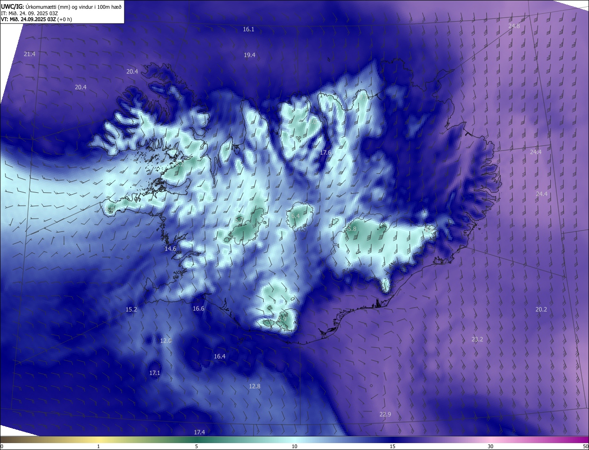Click the 16.6 value label

tap(198, 308)
